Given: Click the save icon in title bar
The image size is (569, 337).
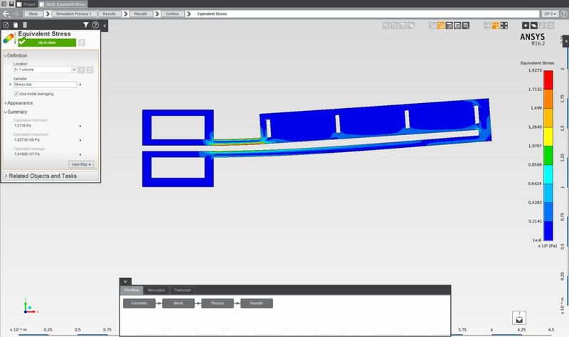Looking at the screenshot, I should (11, 4).
